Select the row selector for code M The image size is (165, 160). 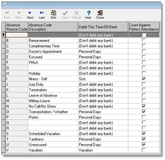4,101
